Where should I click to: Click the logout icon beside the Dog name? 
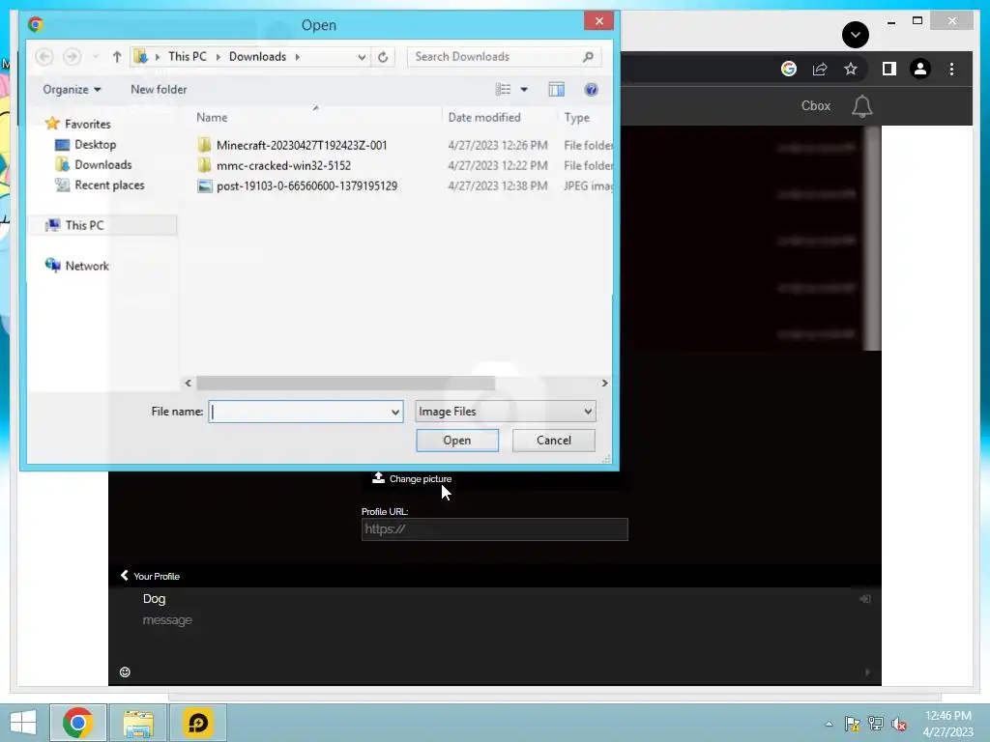click(x=865, y=599)
